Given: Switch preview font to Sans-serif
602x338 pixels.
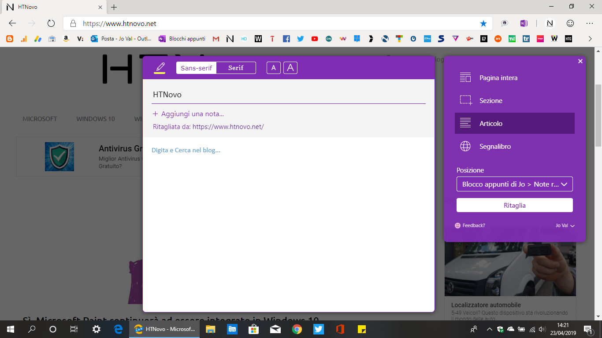Looking at the screenshot, I should pos(196,68).
